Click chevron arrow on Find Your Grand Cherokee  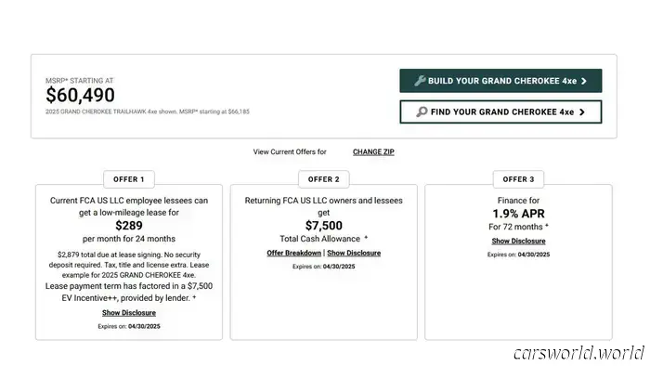point(582,111)
